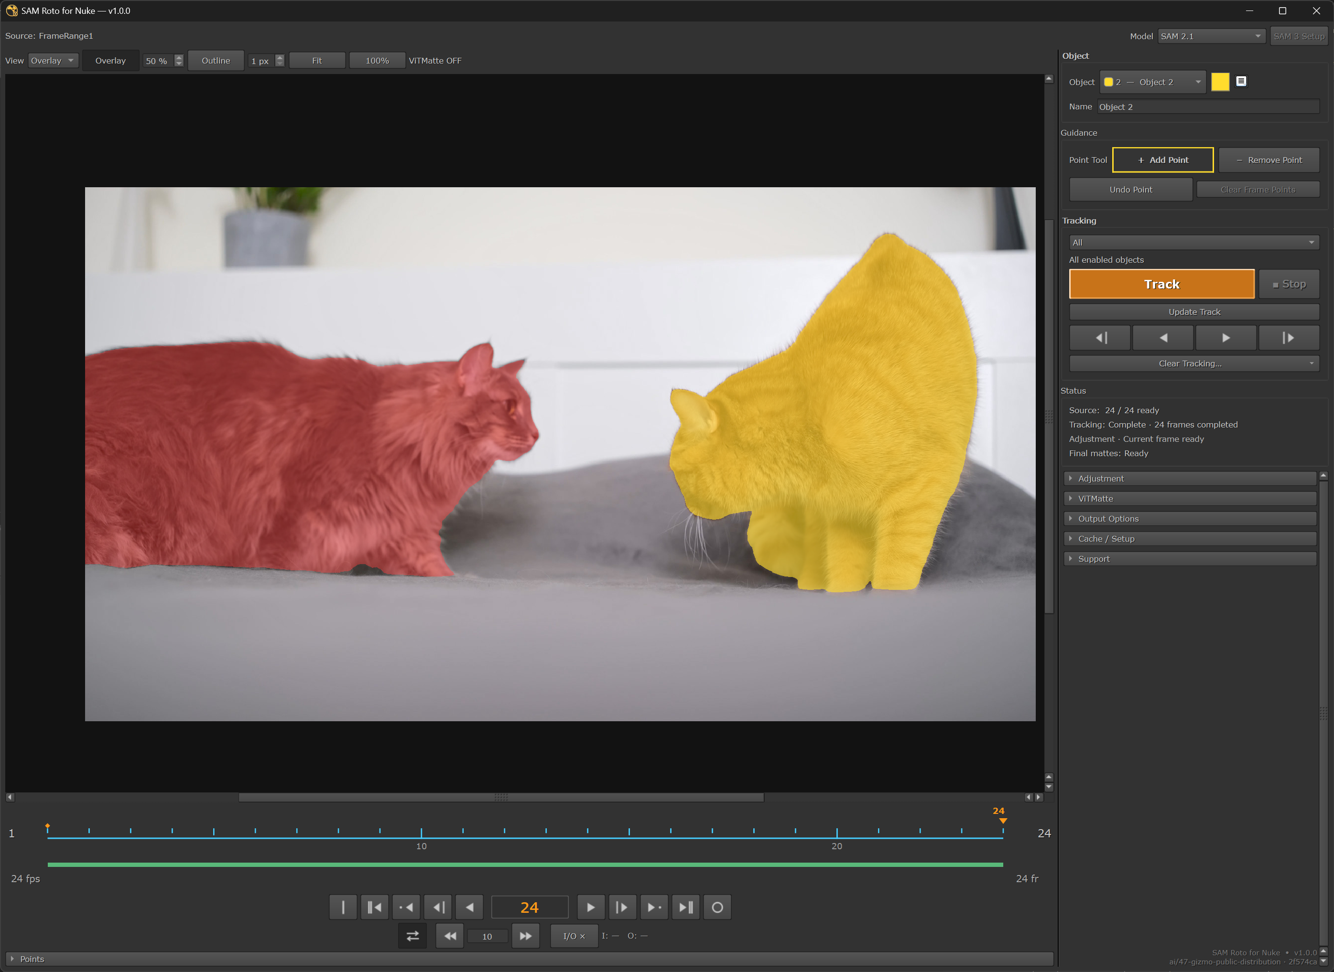Step back one frame in playback bar

[x=439, y=907]
